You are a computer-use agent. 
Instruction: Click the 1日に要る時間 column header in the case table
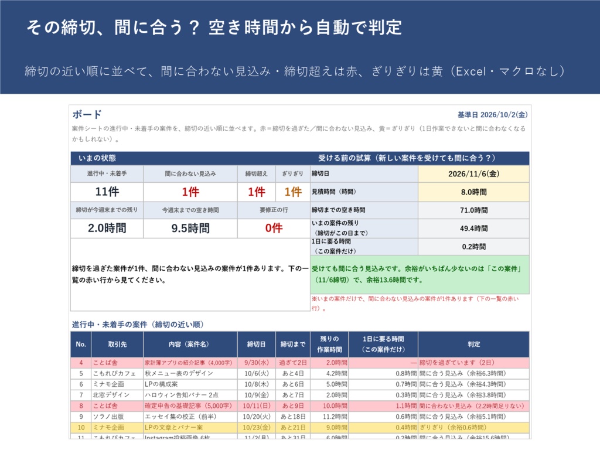point(383,345)
